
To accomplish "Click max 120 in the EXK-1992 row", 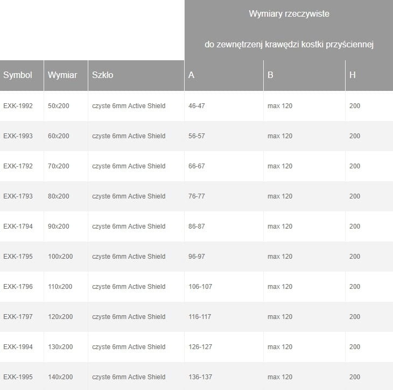I will point(280,106).
